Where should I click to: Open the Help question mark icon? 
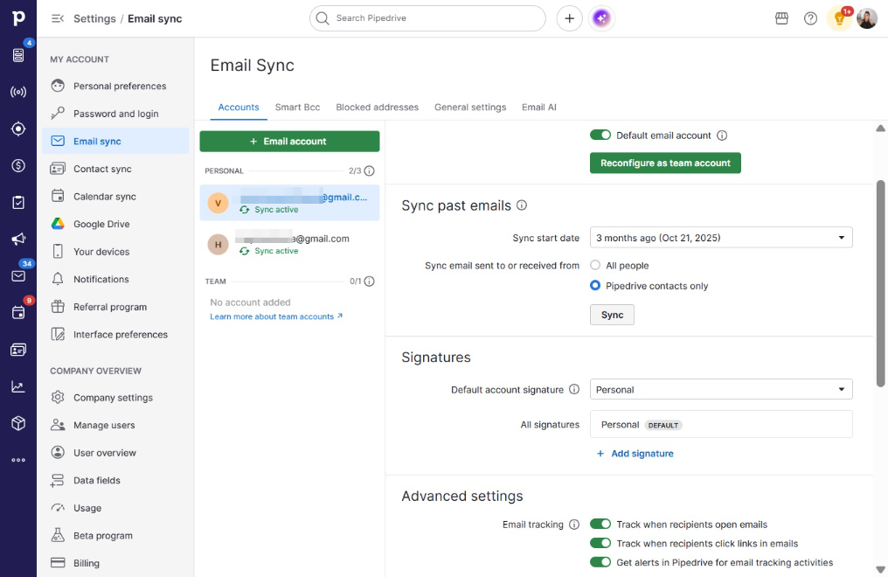coord(810,18)
